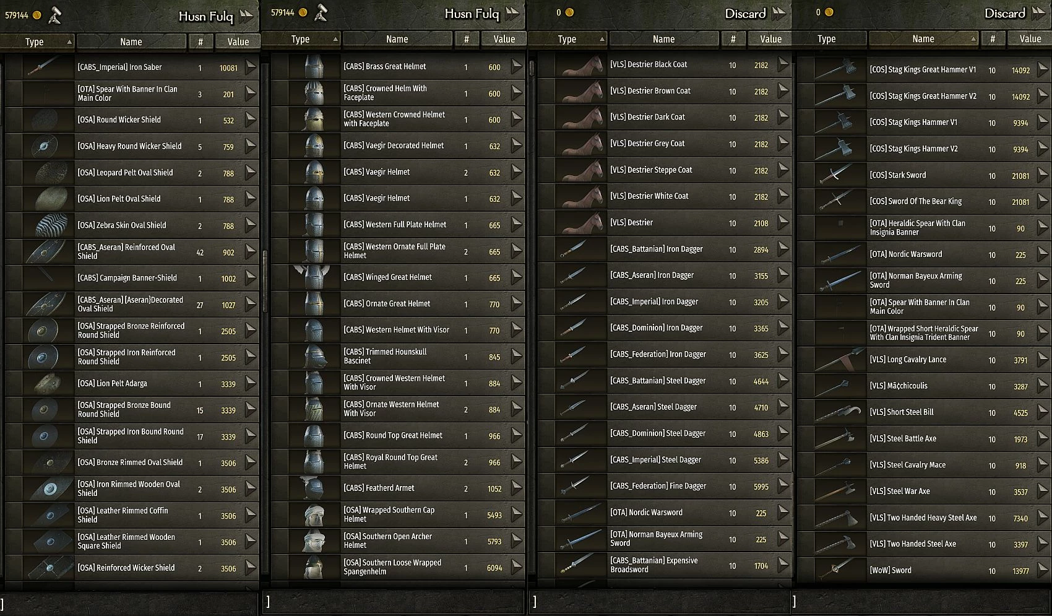The image size is (1052, 616).
Task: Sort third panel by count # column
Action: tap(733, 39)
